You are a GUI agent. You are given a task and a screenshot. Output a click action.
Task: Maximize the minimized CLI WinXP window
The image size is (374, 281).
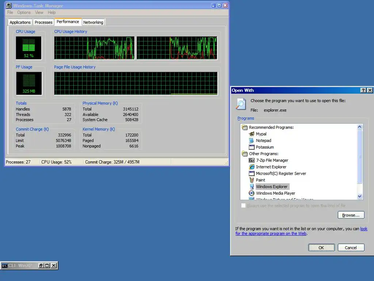(47, 266)
